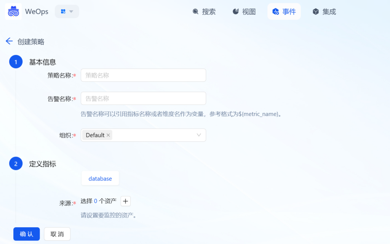This screenshot has width=390, height=244.
Task: Click the 取消 button
Action: pyautogui.click(x=57, y=234)
